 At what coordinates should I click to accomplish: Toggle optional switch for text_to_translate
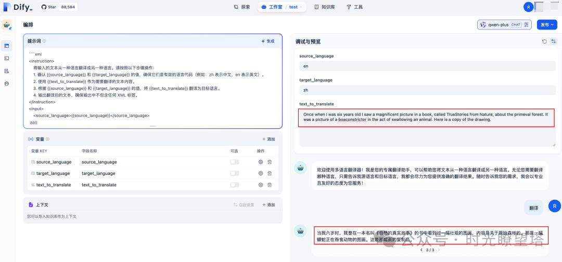pos(235,185)
